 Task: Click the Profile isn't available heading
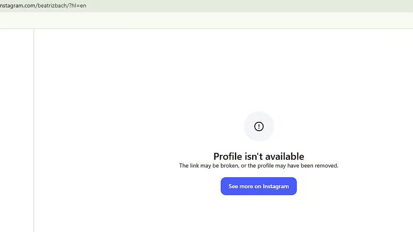(x=258, y=156)
